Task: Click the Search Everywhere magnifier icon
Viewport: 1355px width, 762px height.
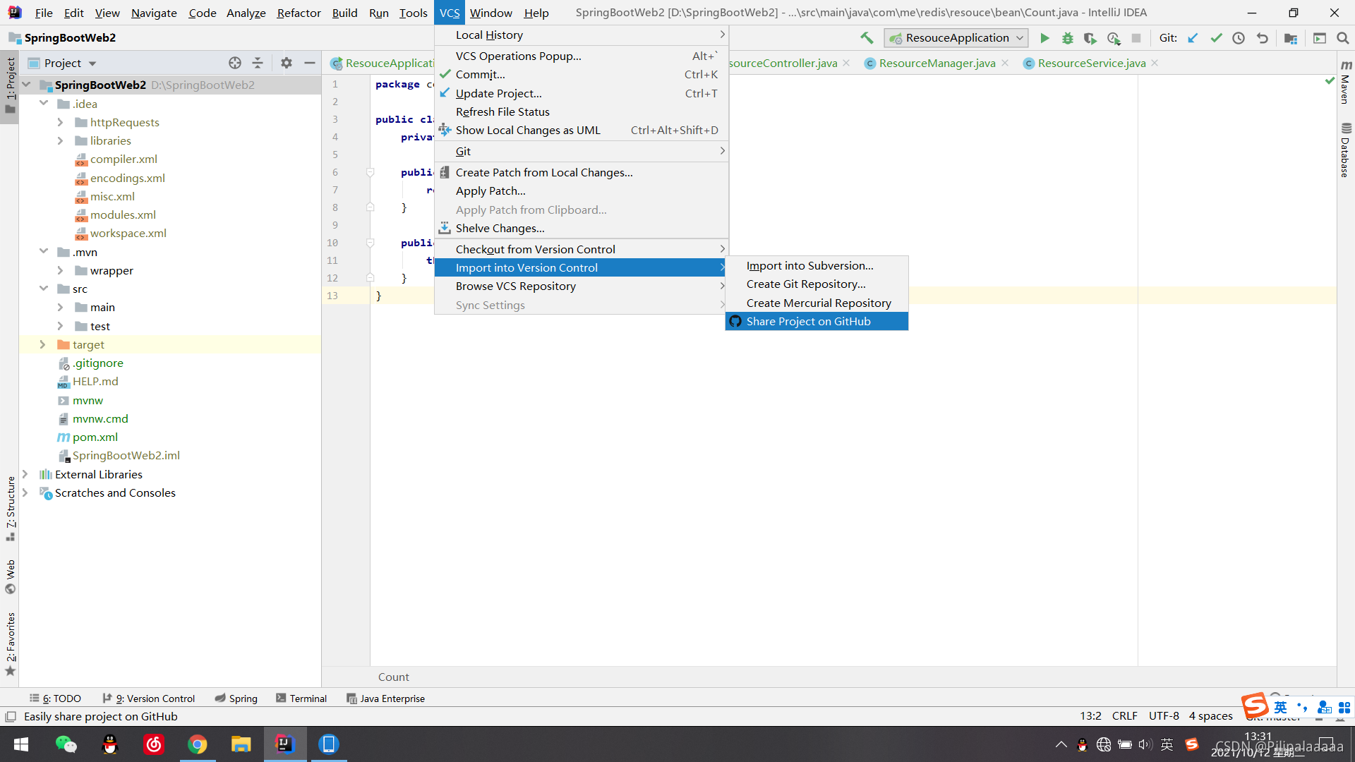Action: point(1342,38)
